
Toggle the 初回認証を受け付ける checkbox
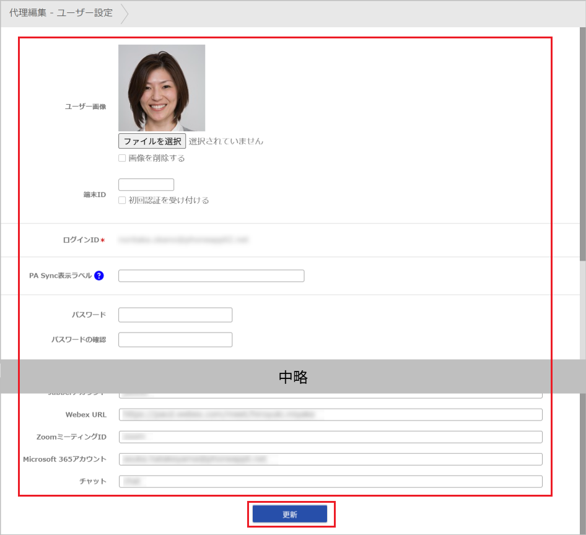pos(122,200)
